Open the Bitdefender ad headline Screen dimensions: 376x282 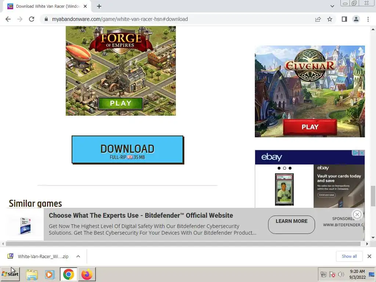tap(141, 215)
